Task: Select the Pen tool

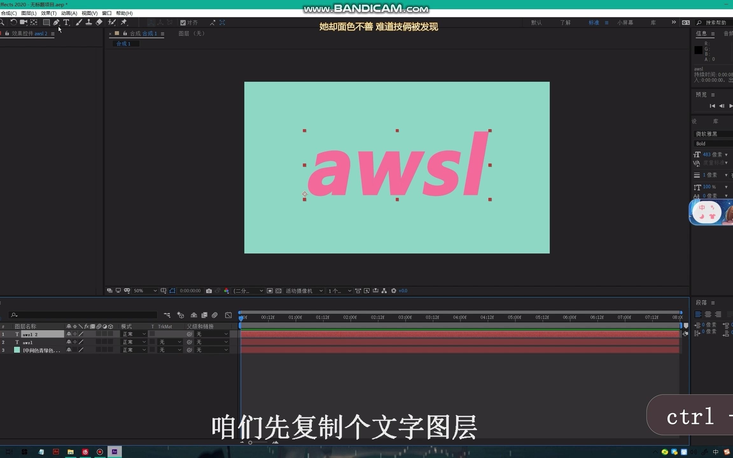Action: pyautogui.click(x=56, y=22)
